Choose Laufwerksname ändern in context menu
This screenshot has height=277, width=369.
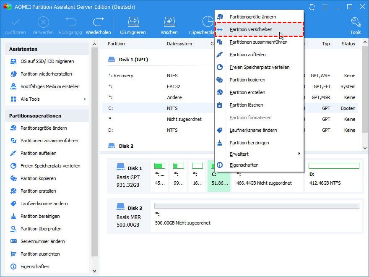coord(259,130)
